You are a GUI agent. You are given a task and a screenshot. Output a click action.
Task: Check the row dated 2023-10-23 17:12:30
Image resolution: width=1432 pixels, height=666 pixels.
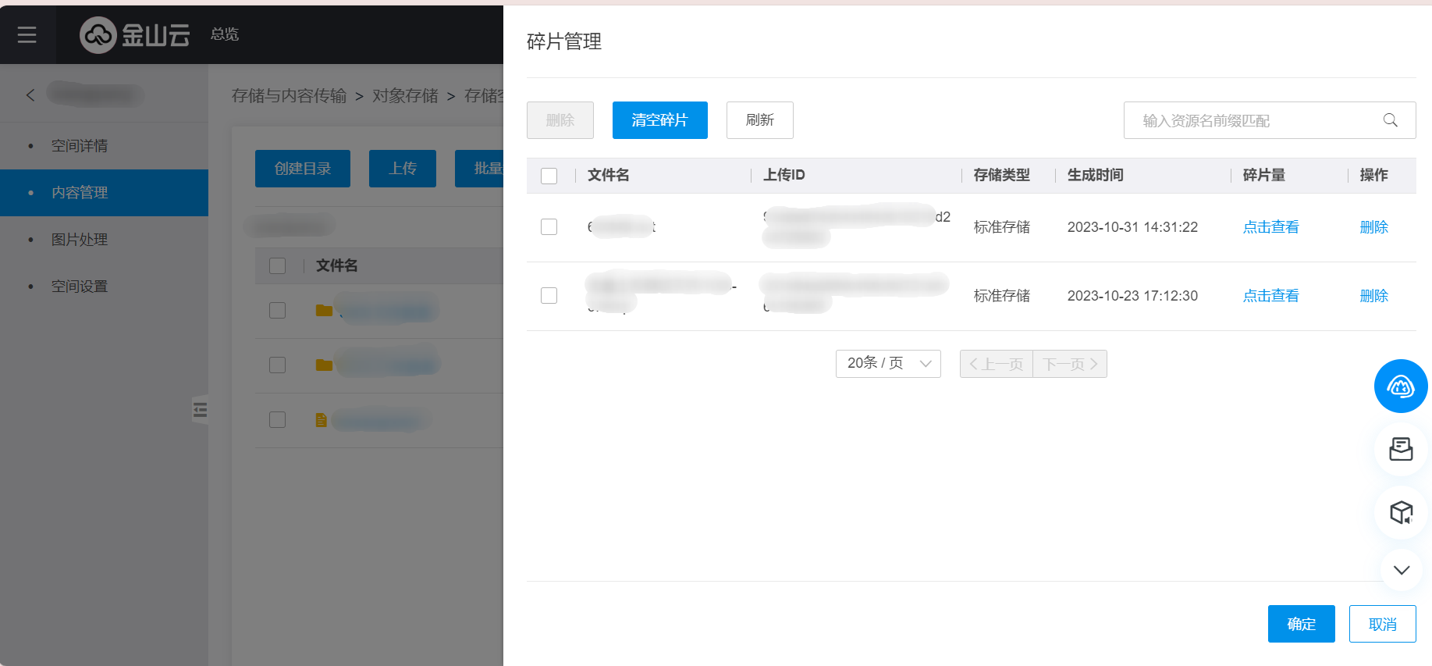(549, 296)
